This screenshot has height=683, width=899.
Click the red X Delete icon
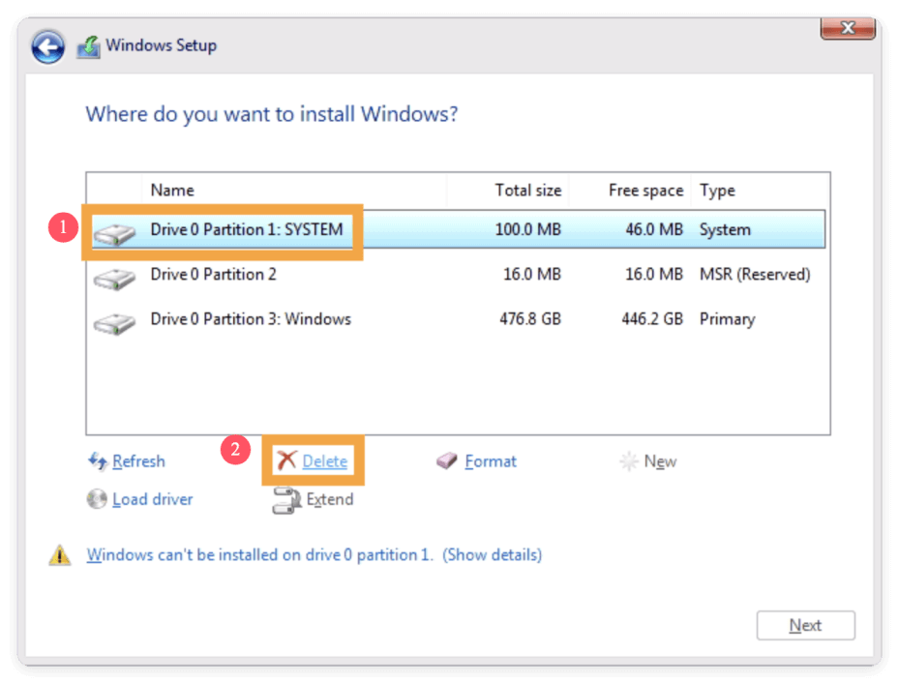click(x=287, y=461)
